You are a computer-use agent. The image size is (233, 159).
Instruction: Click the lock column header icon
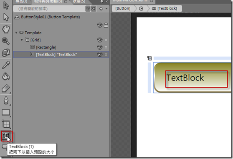click(x=106, y=25)
